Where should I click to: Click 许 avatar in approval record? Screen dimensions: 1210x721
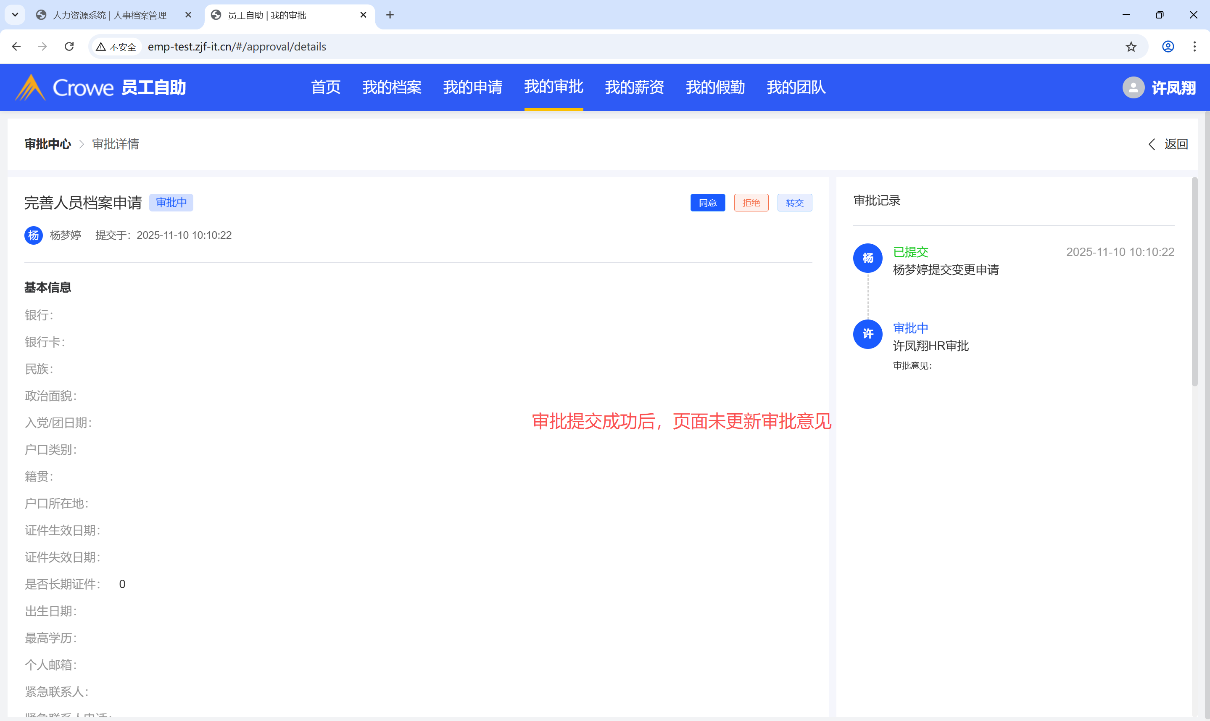click(x=868, y=334)
